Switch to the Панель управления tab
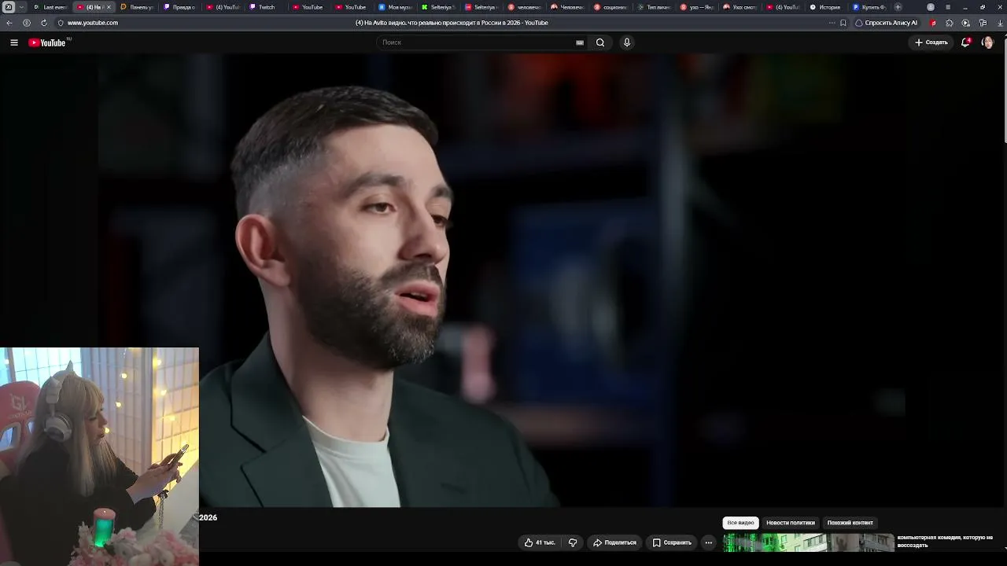1007x566 pixels. 137,7
